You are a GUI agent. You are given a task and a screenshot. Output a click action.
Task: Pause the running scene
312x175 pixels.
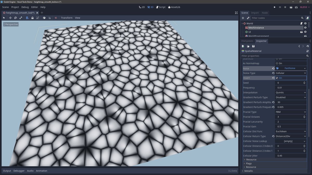[280, 7]
